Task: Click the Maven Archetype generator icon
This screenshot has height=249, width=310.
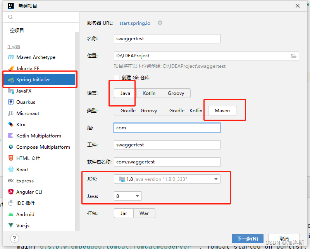Action: (11, 57)
